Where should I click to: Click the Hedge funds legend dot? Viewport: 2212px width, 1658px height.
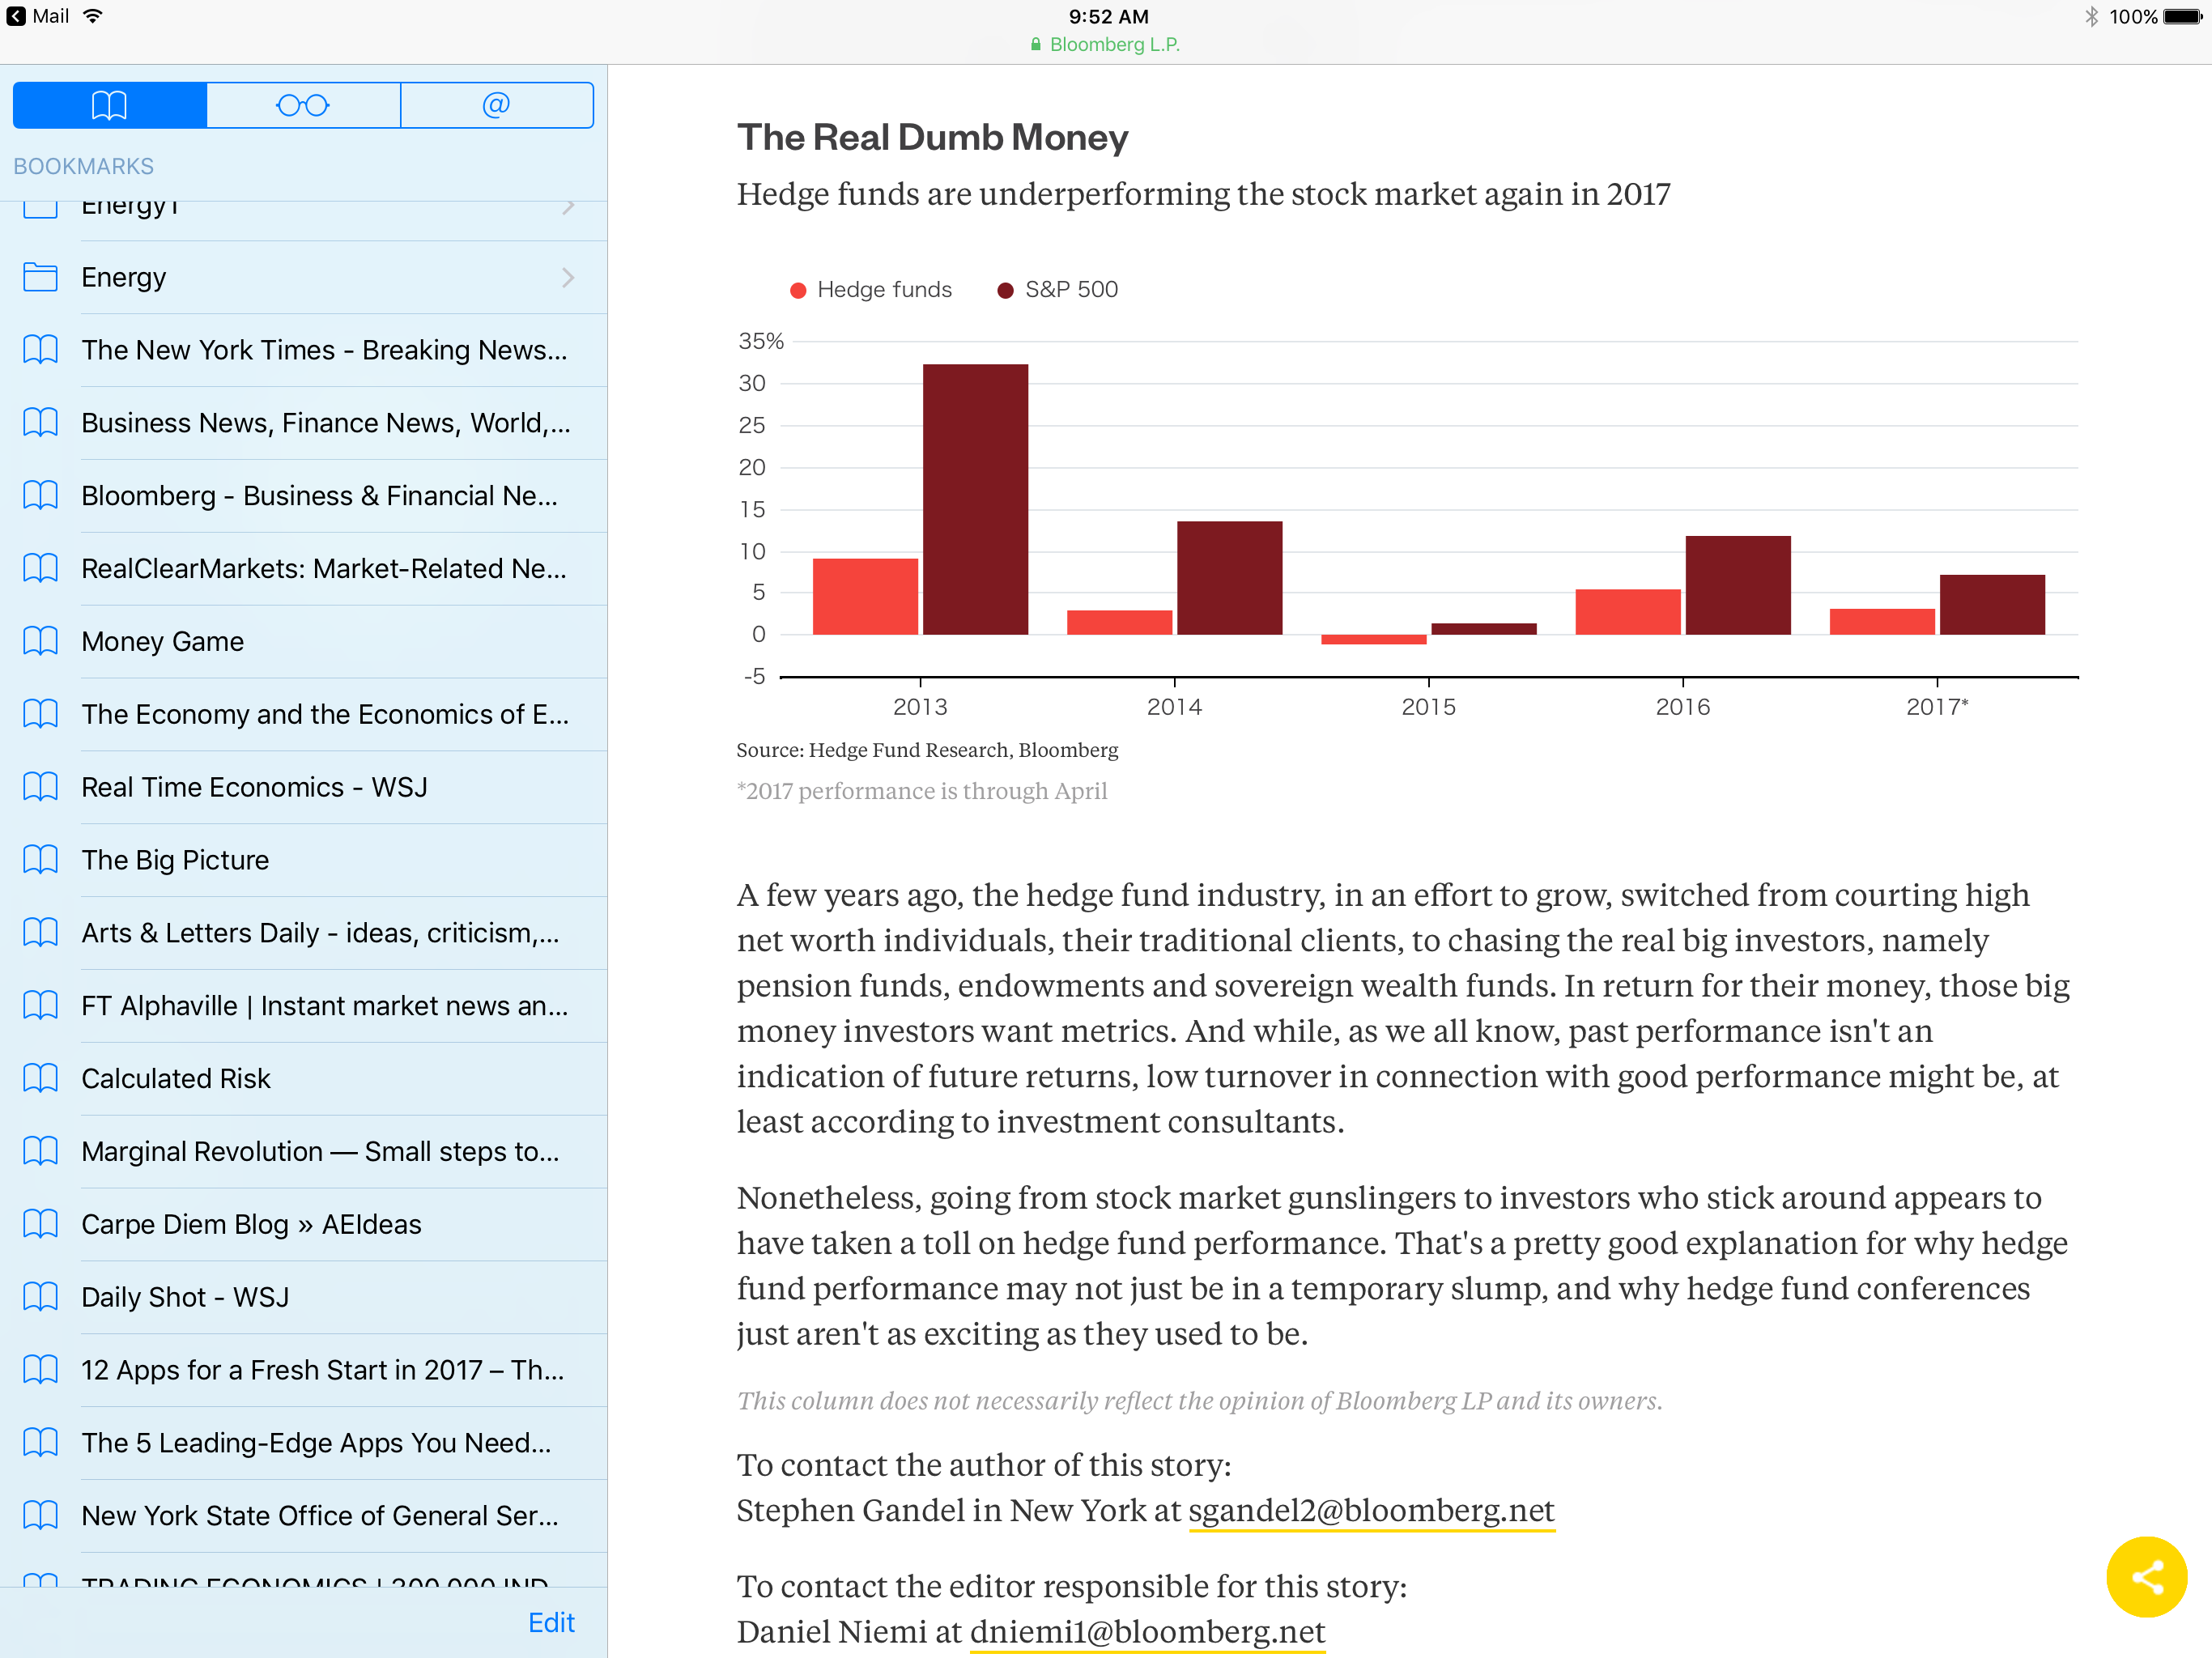pyautogui.click(x=798, y=290)
